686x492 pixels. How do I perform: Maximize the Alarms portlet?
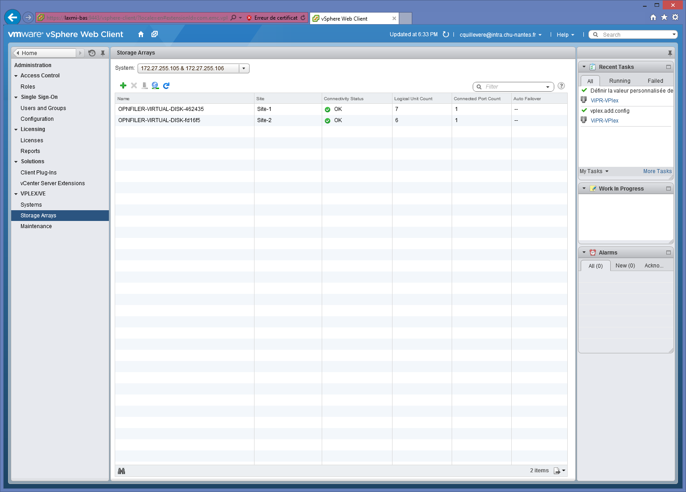coord(669,253)
